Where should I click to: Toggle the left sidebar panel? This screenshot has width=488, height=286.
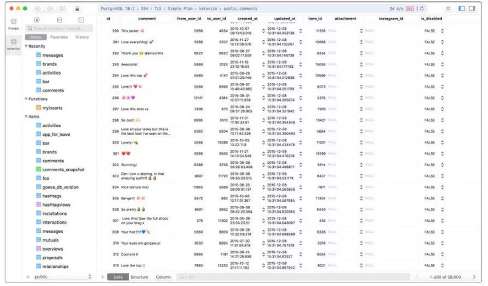point(462,8)
